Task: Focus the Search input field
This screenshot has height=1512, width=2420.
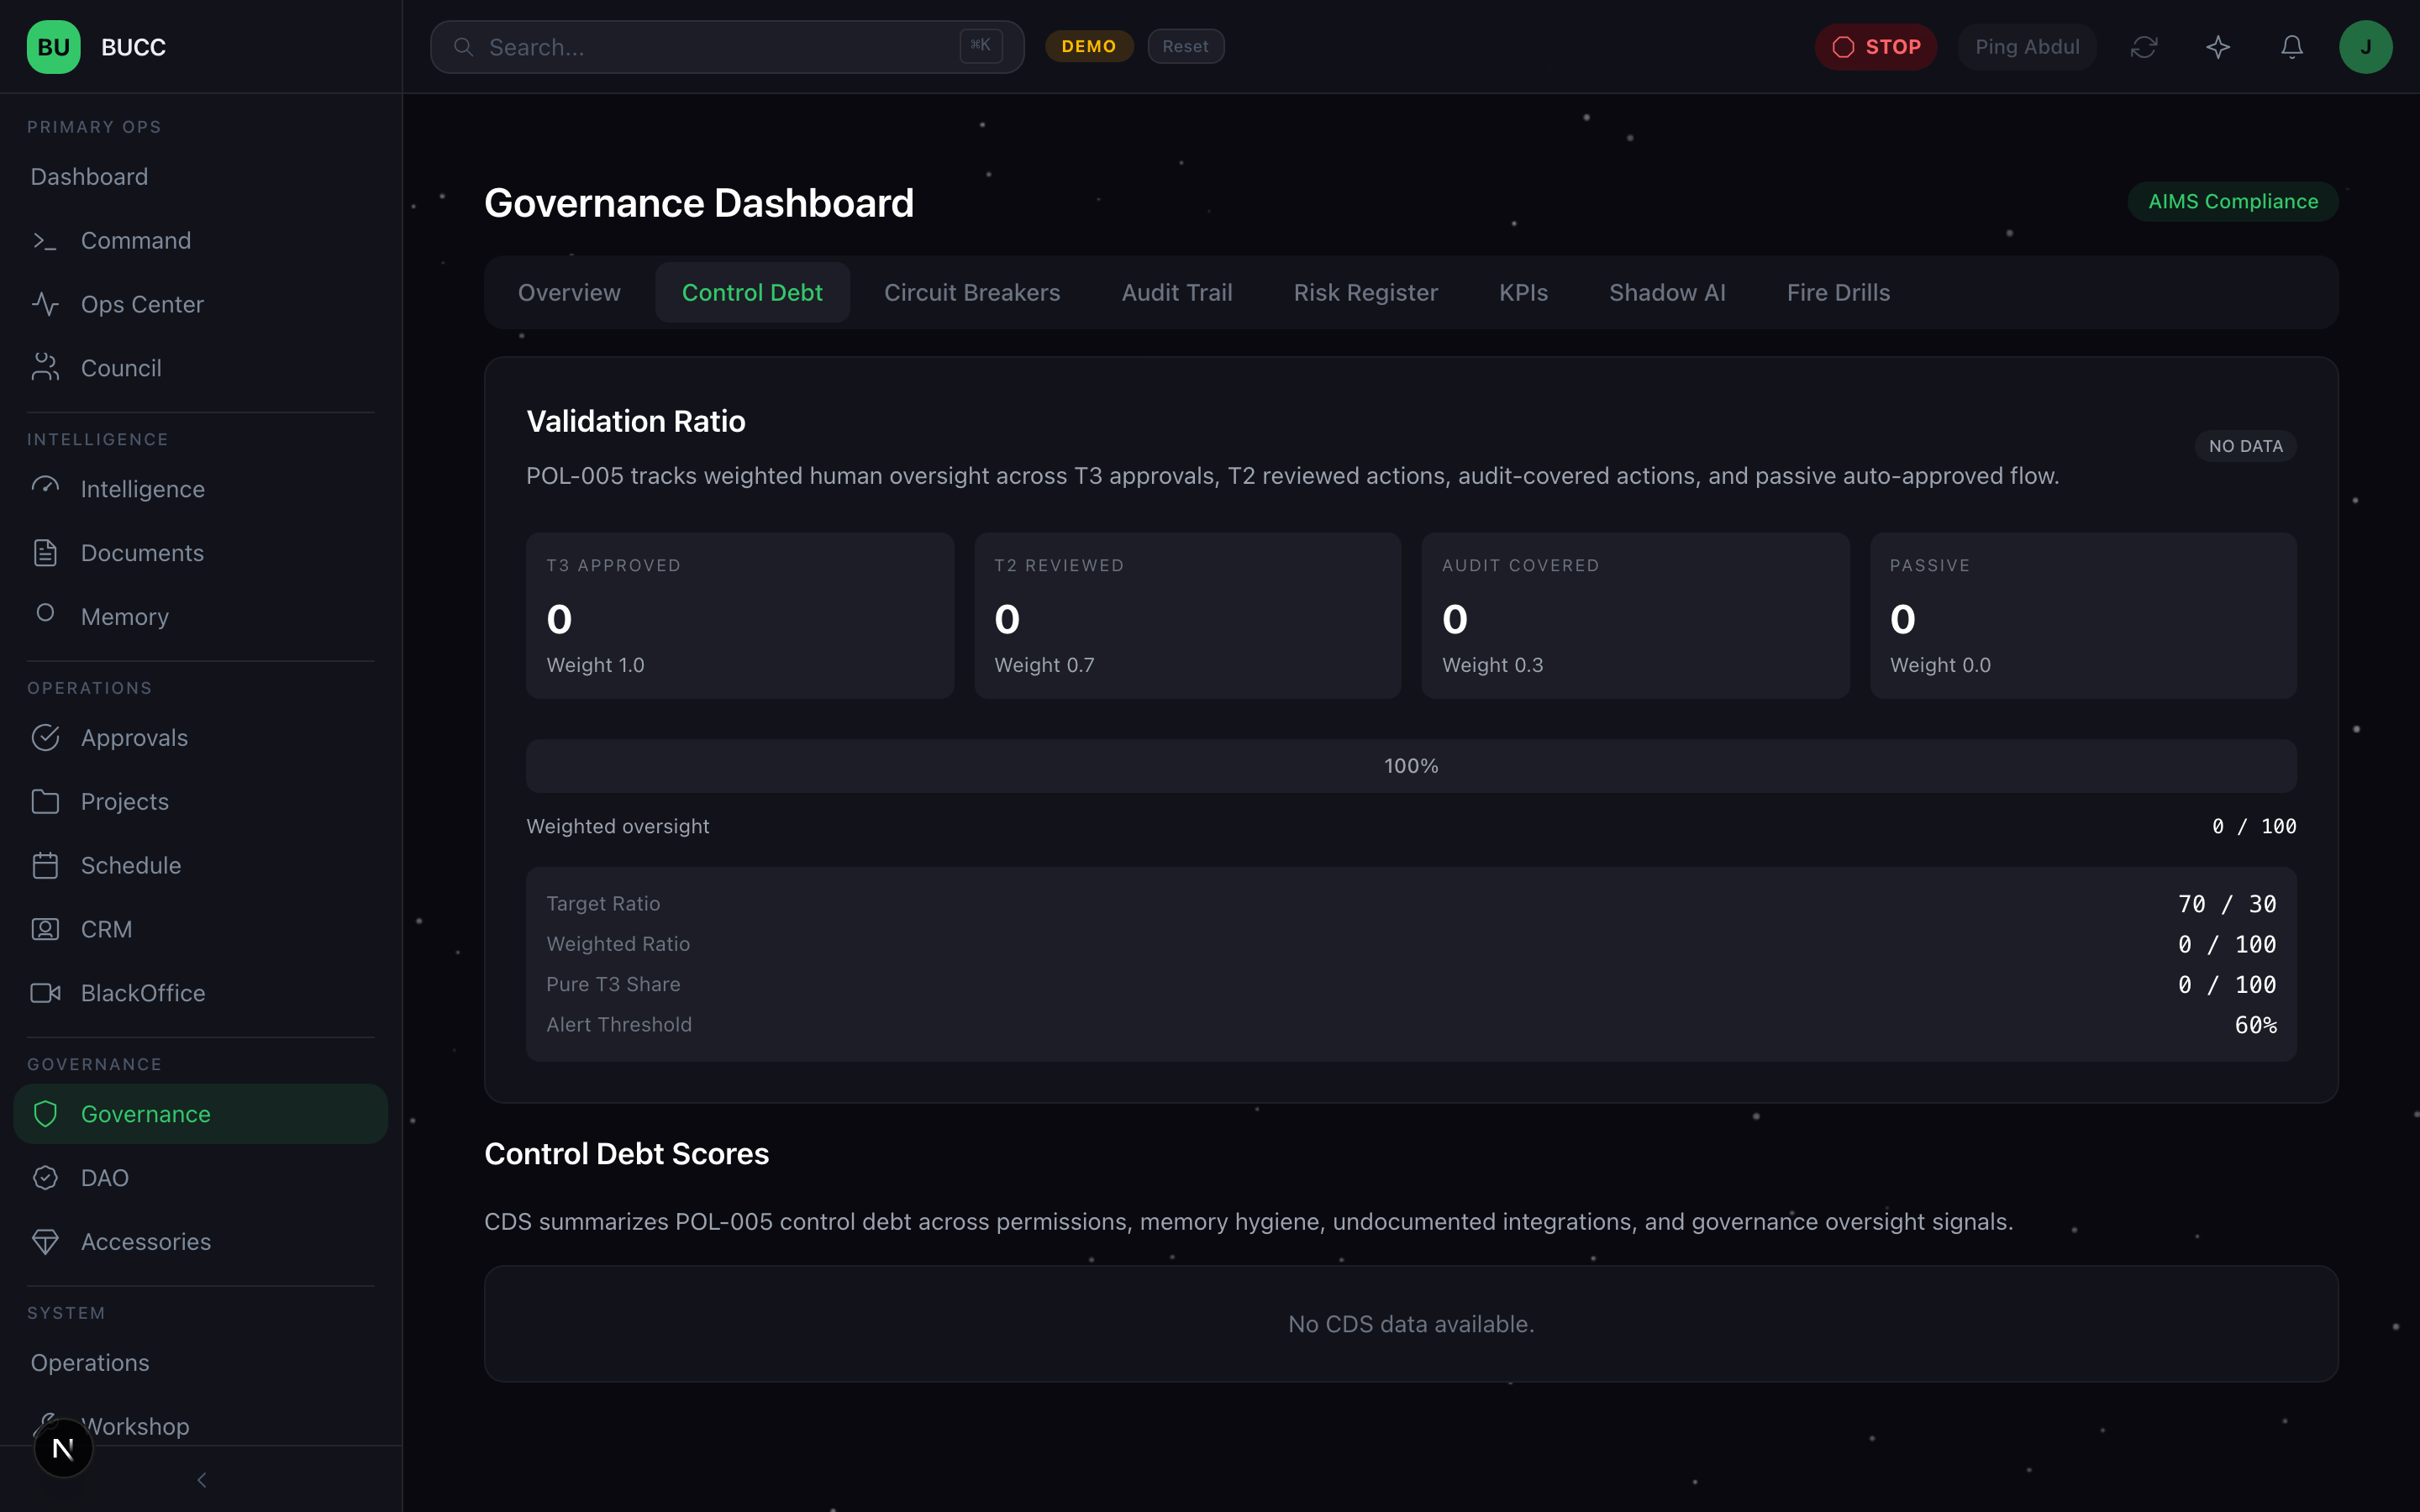Action: [727, 47]
